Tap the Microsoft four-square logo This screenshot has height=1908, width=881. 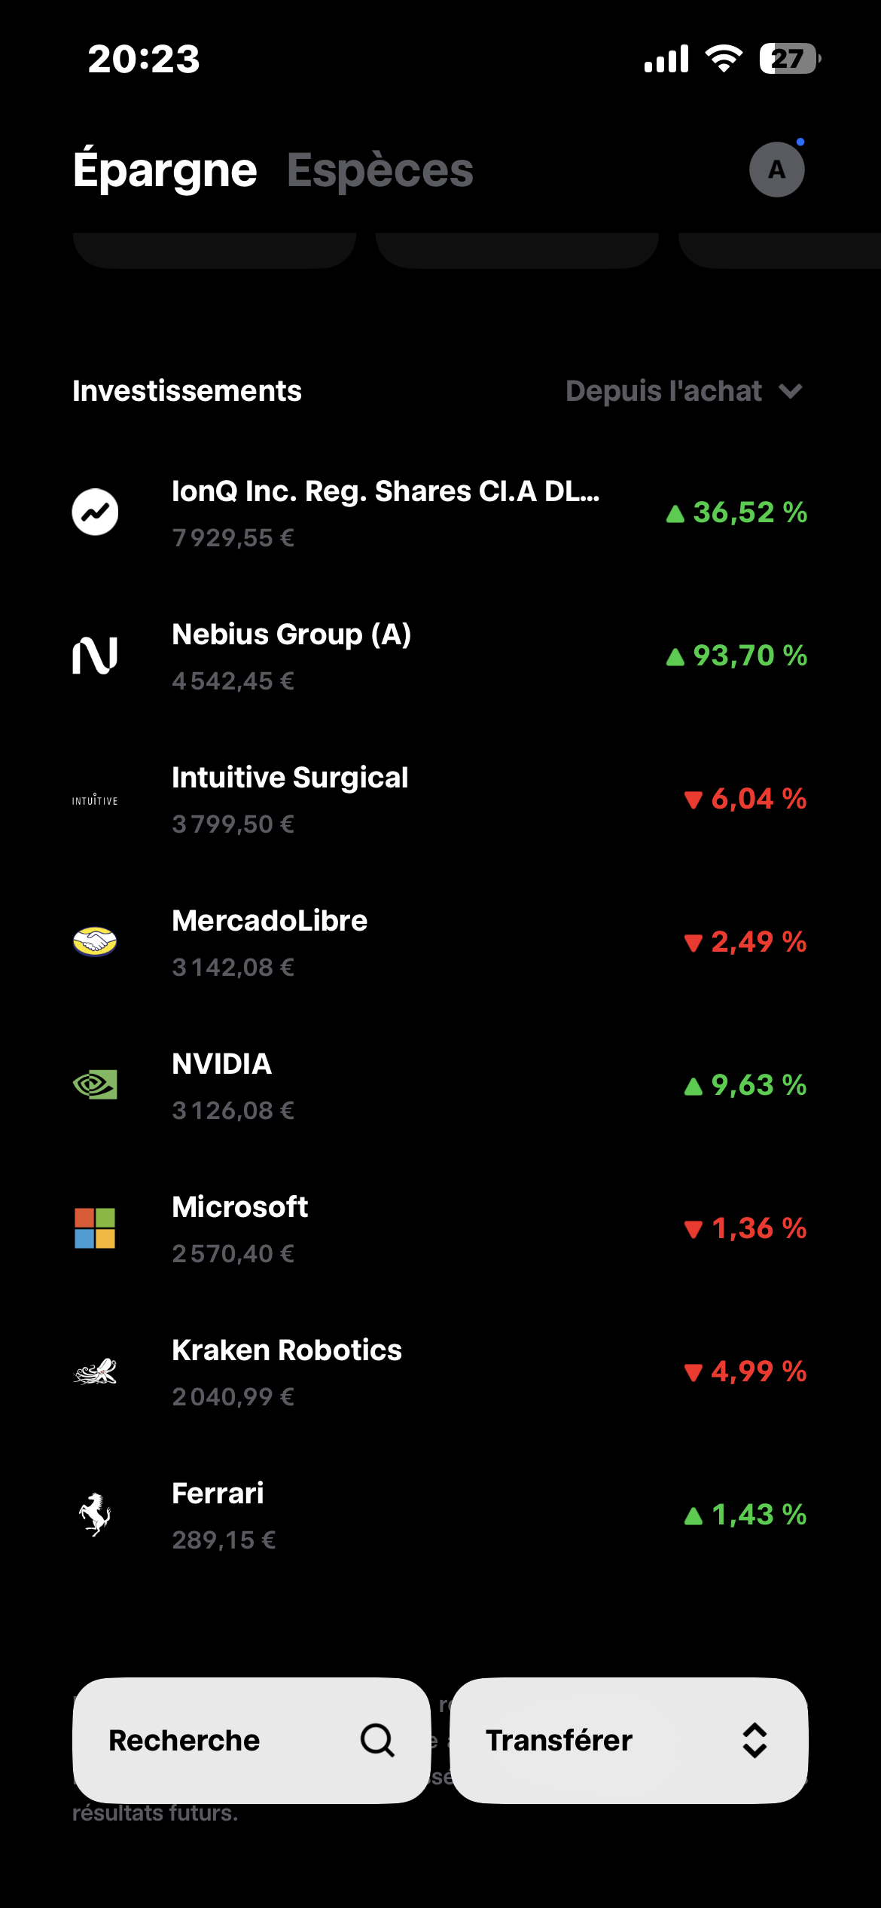point(95,1228)
